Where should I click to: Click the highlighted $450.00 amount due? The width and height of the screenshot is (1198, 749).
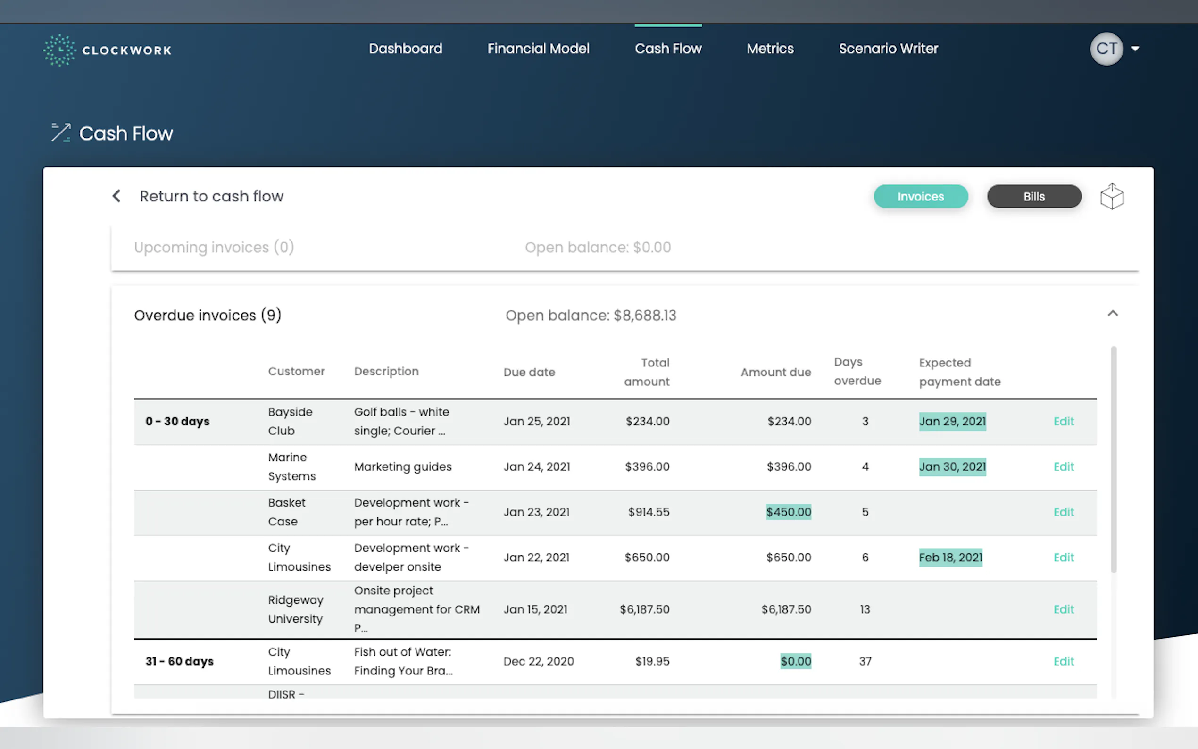789,512
